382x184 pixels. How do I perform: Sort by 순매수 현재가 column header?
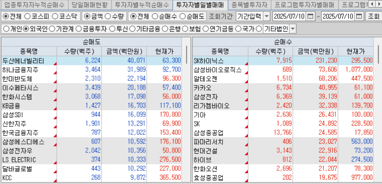pyautogui.click(x=355, y=51)
